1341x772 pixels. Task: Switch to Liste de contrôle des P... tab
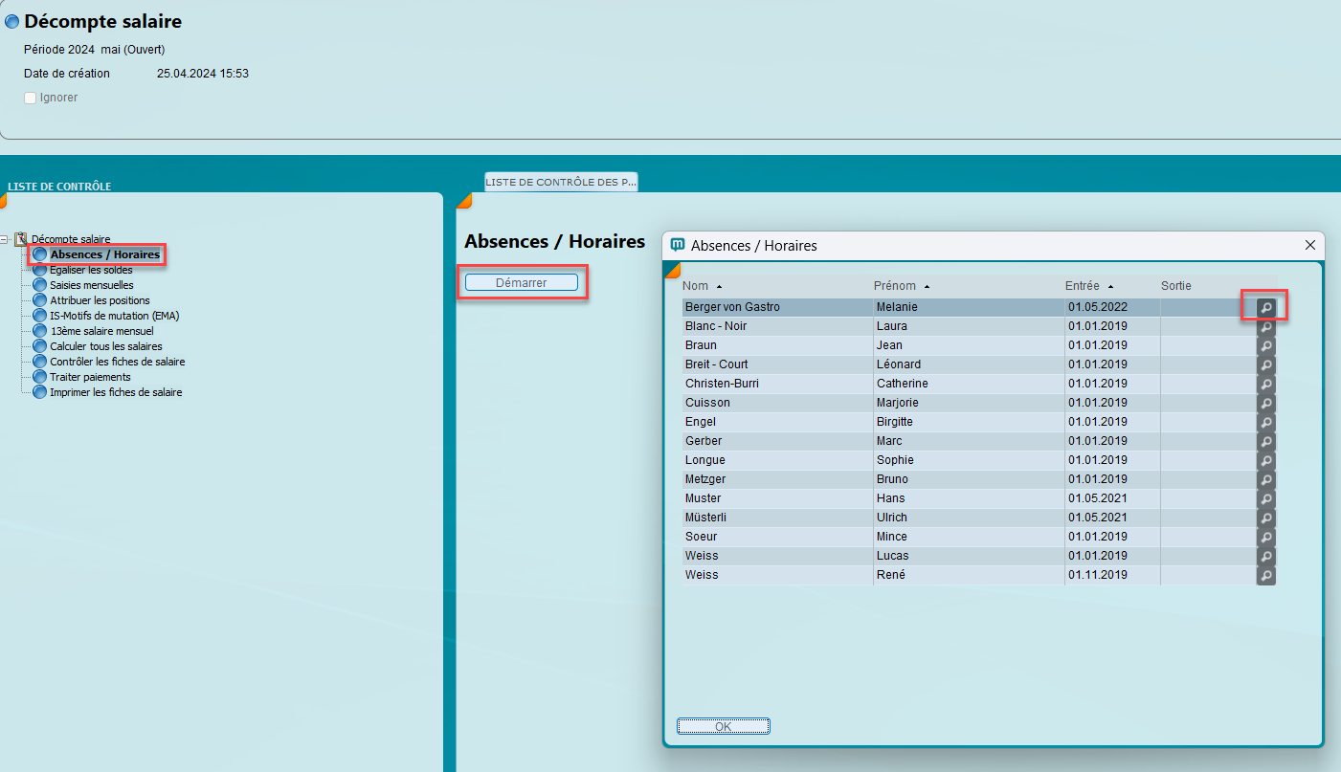pyautogui.click(x=561, y=182)
